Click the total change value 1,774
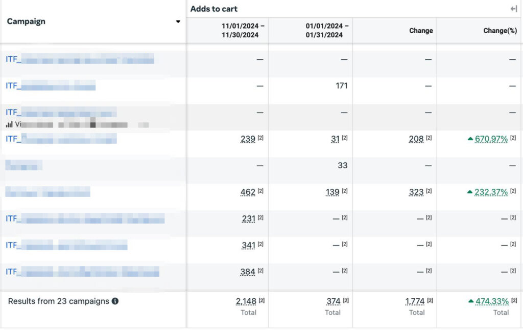 coord(414,301)
